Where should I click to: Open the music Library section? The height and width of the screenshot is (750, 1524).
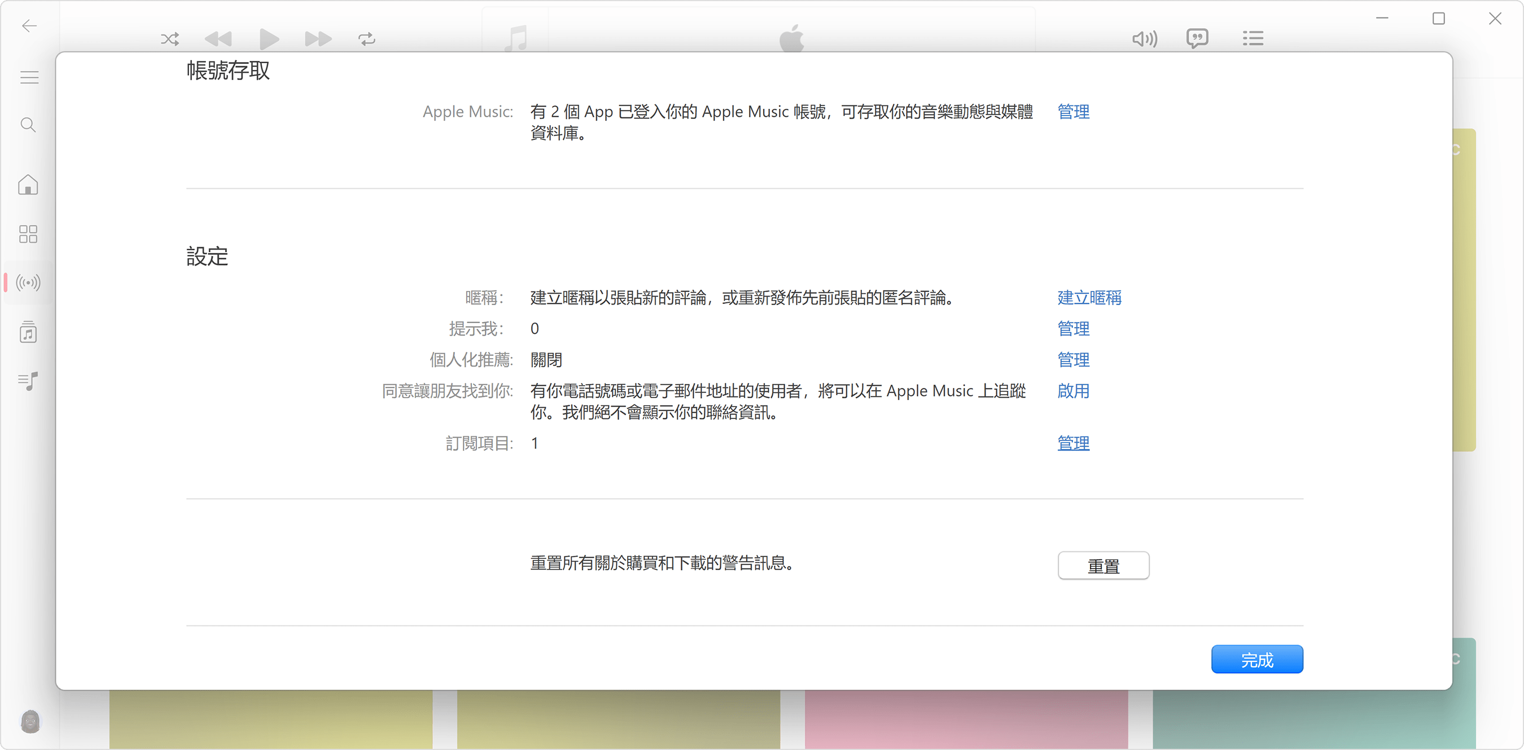click(28, 332)
